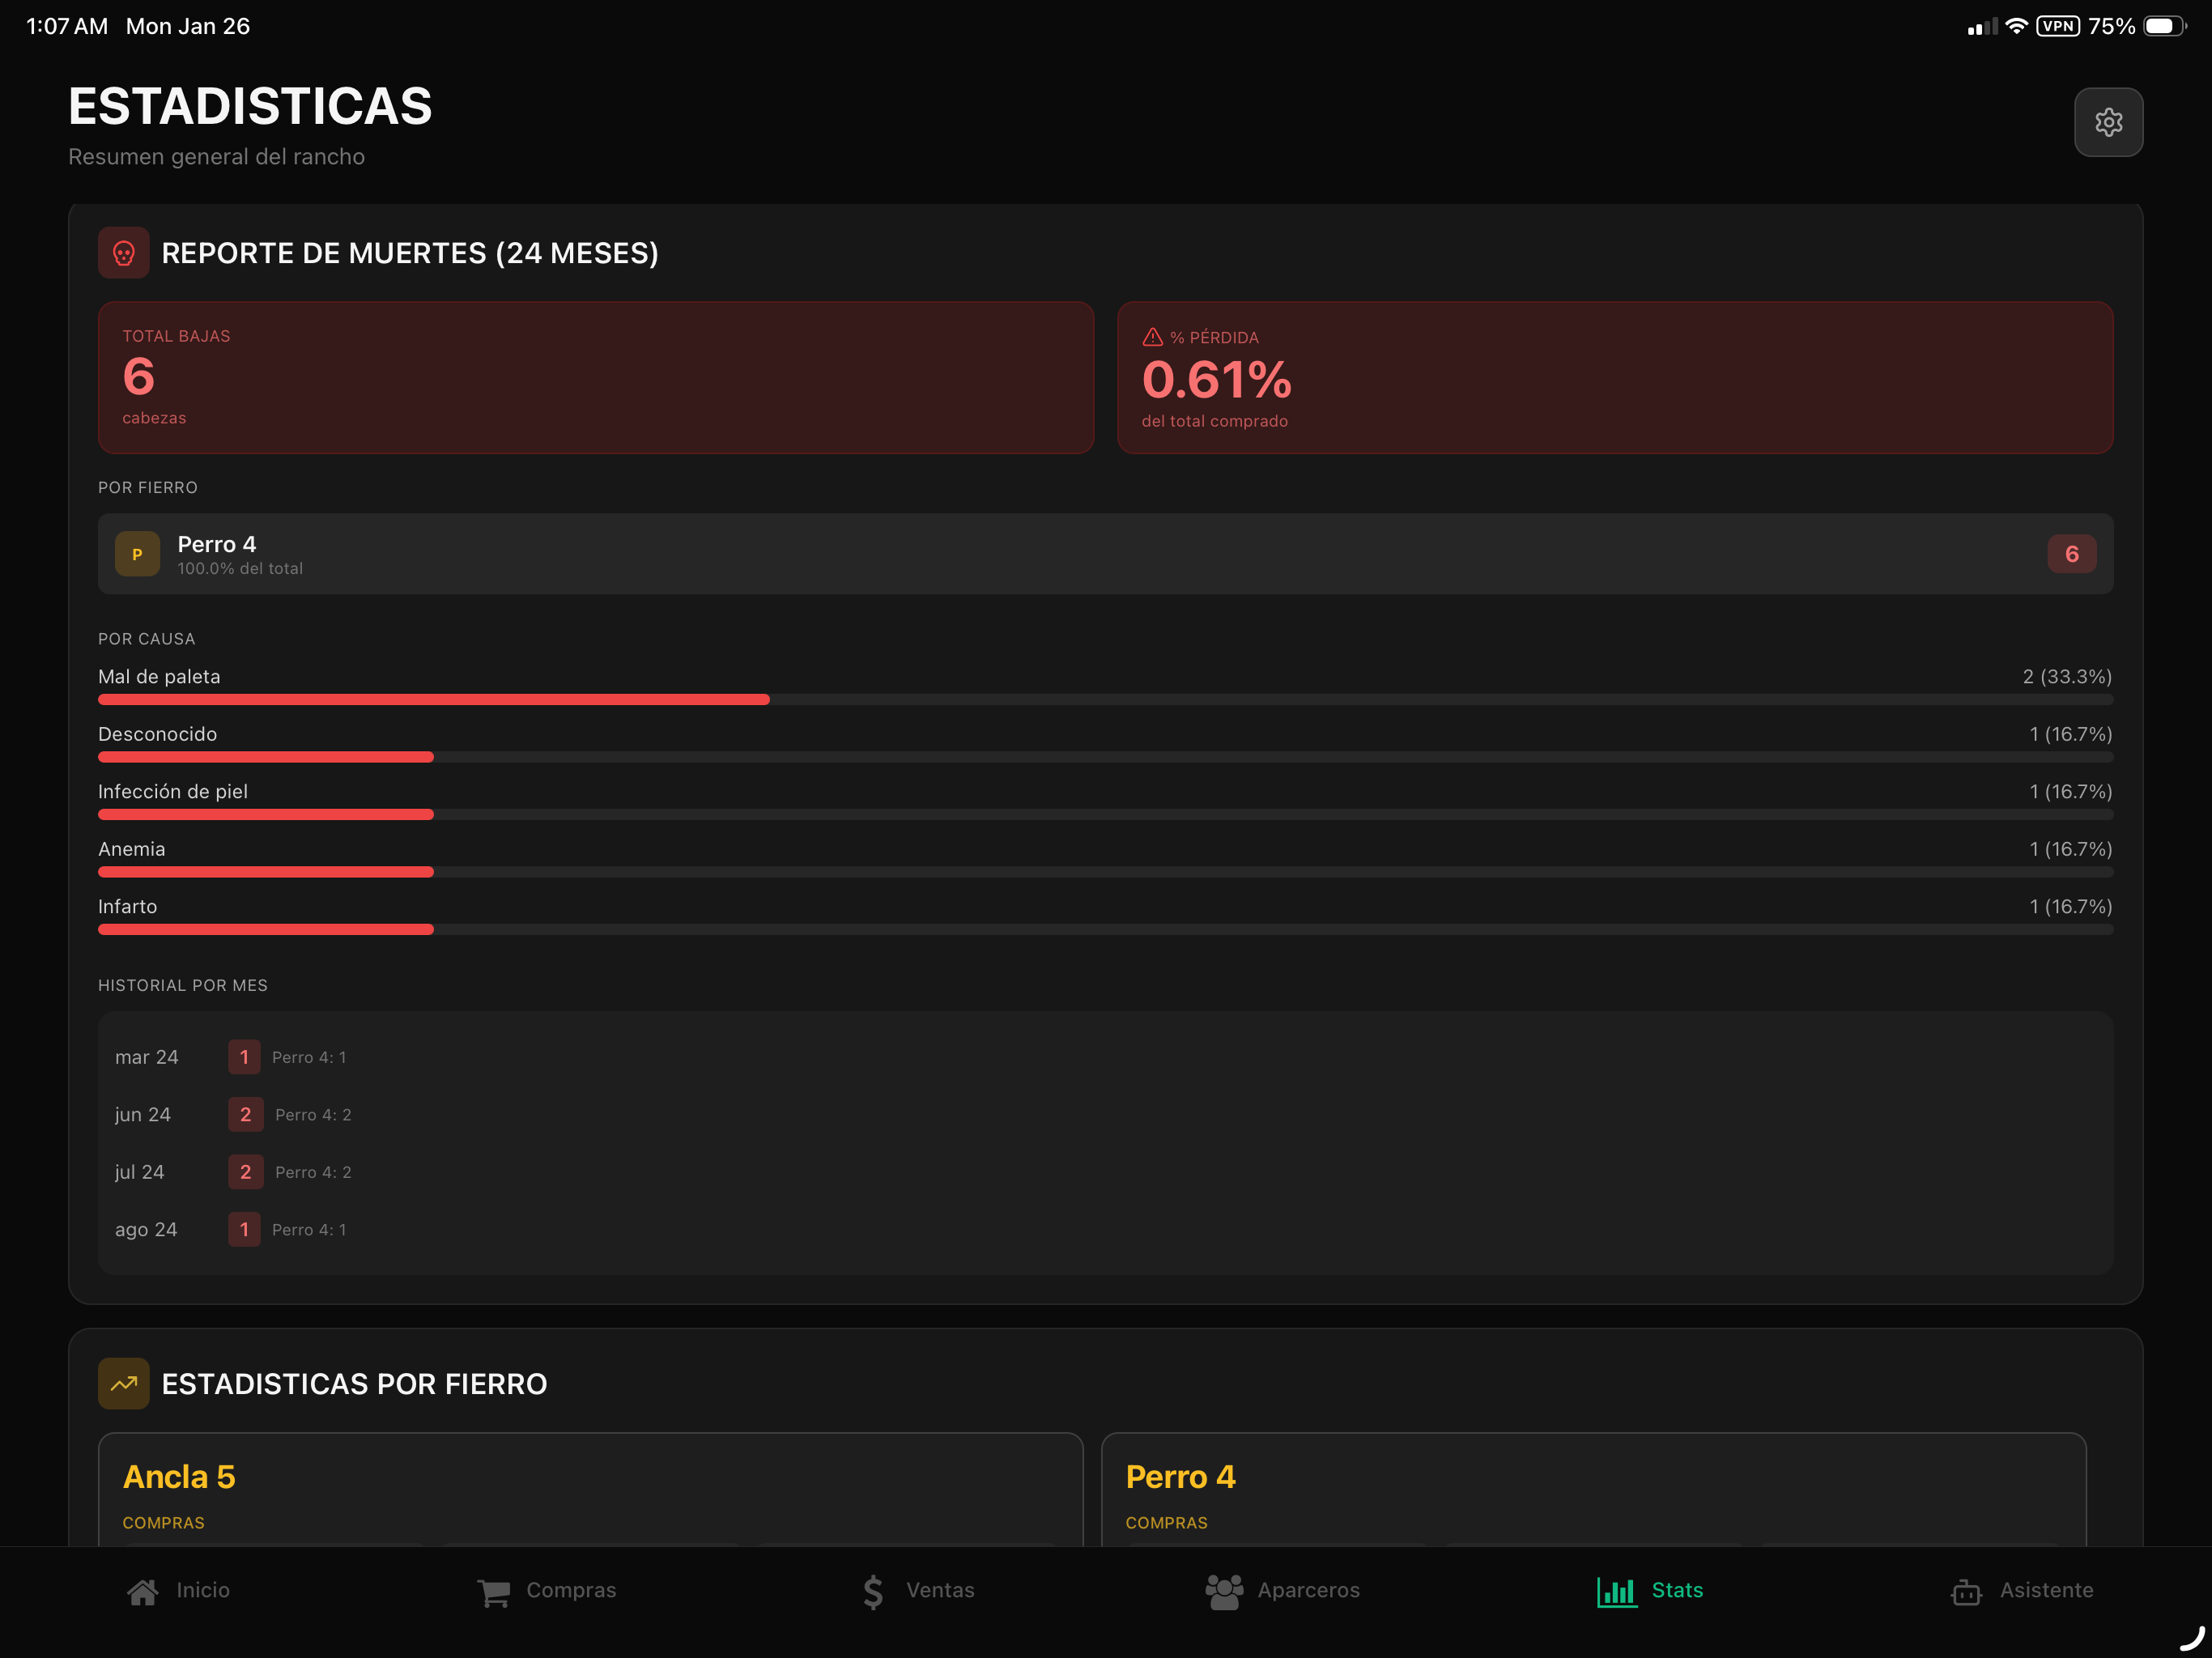Viewport: 2212px width, 1658px height.
Task: Click the red 2 badge for jun 24
Action: 245,1114
